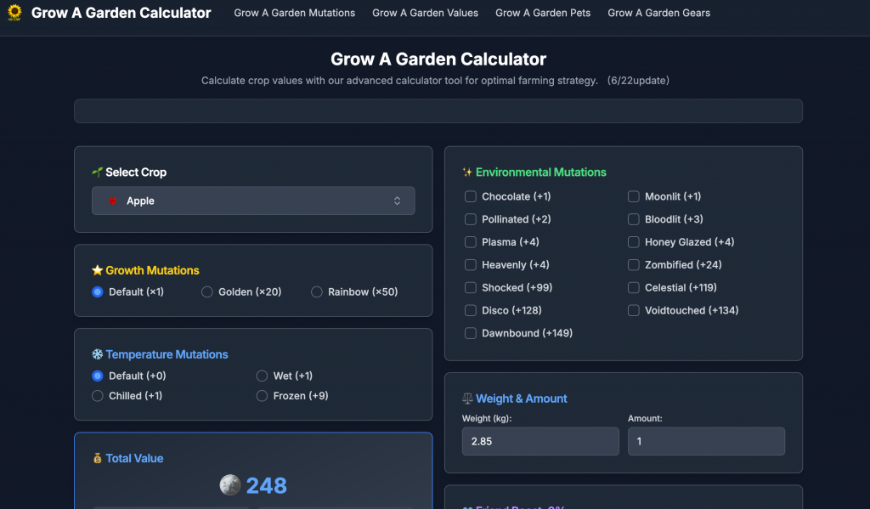Toggle the Zombified (+24) mutation
This screenshot has height=509, width=870.
point(634,265)
